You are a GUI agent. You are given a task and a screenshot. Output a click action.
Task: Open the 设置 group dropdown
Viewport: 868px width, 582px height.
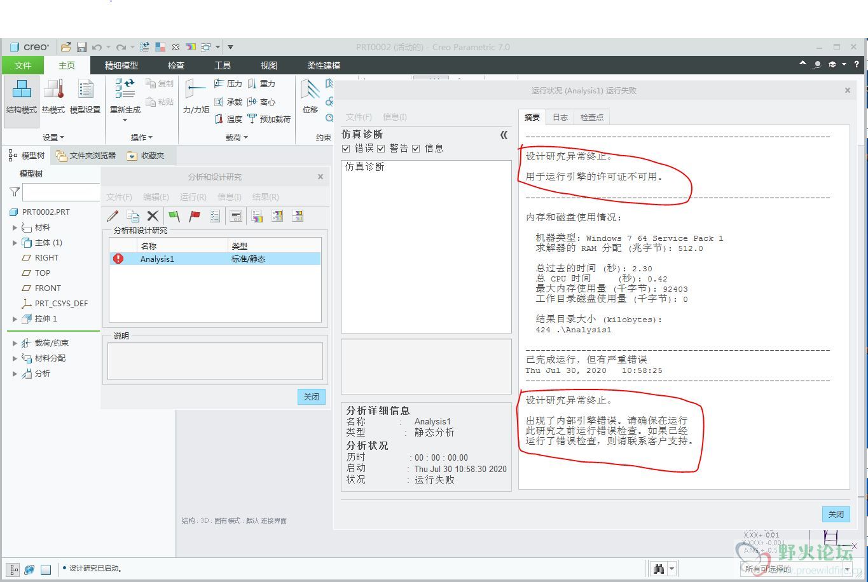coord(53,137)
